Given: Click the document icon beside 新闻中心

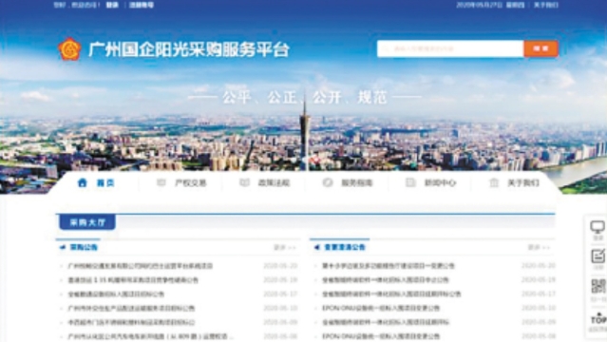Looking at the screenshot, I should (410, 182).
